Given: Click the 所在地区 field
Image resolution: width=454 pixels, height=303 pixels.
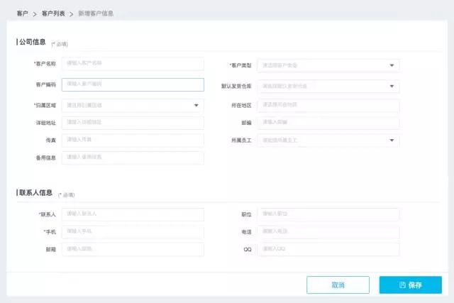Looking at the screenshot, I should [328, 105].
